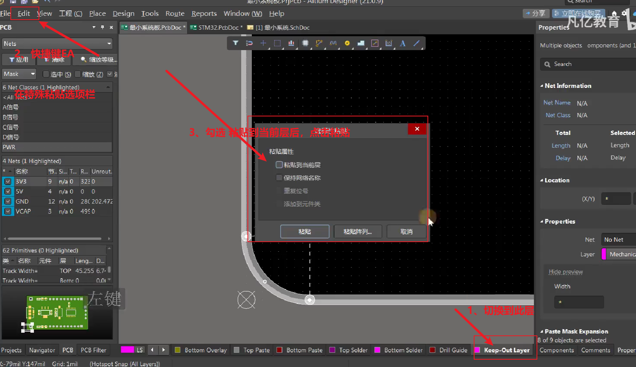Collapse the Net Information section
This screenshot has width=636, height=367.
pyautogui.click(x=542, y=86)
